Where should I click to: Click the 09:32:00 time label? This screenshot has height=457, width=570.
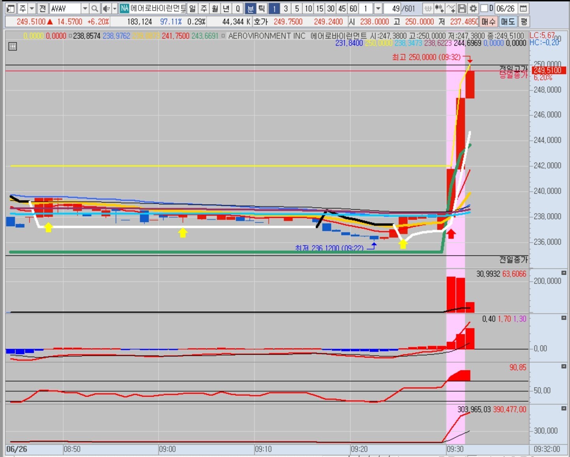pos(547,449)
